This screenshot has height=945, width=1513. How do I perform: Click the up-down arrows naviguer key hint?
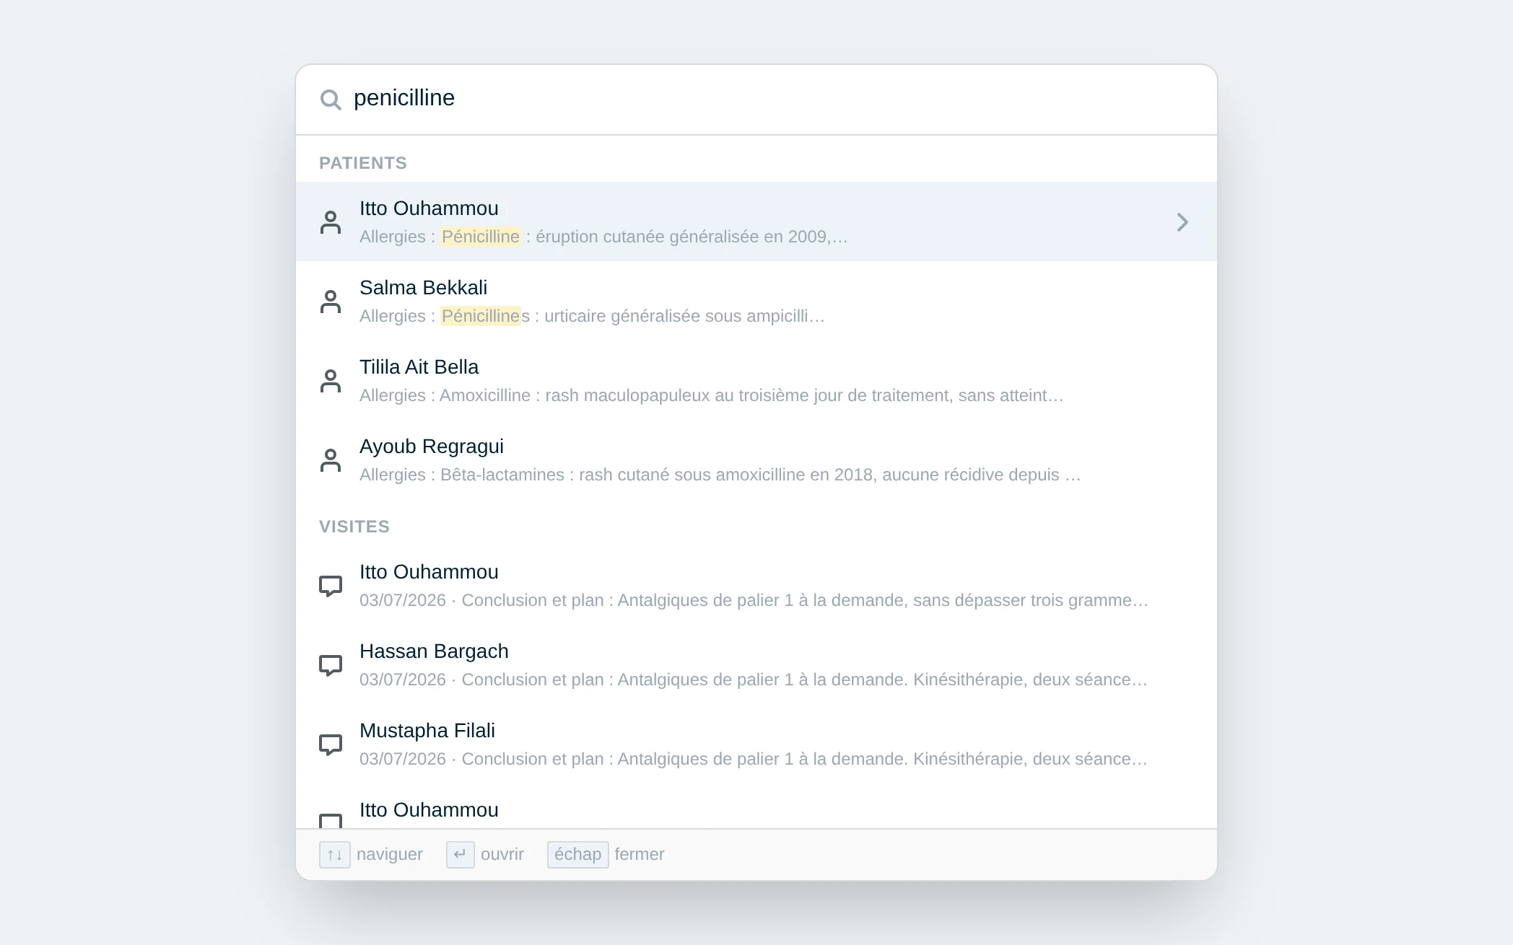pos(335,855)
